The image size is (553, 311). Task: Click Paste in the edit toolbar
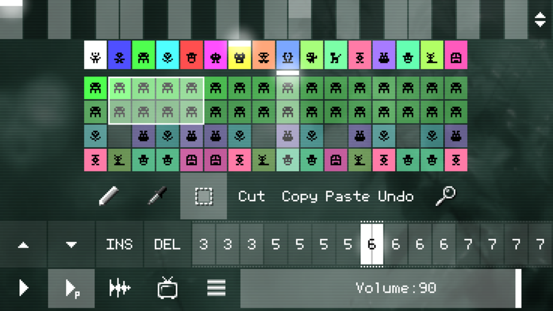pos(347,196)
